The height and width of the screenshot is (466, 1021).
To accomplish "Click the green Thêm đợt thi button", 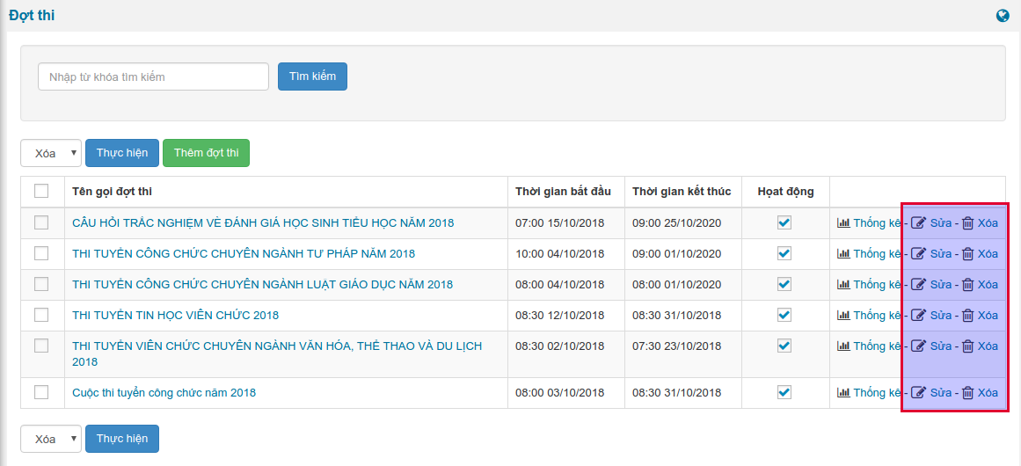I will click(206, 153).
